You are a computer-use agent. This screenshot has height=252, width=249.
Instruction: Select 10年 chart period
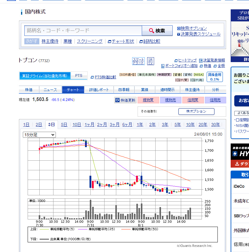(x=190, y=124)
